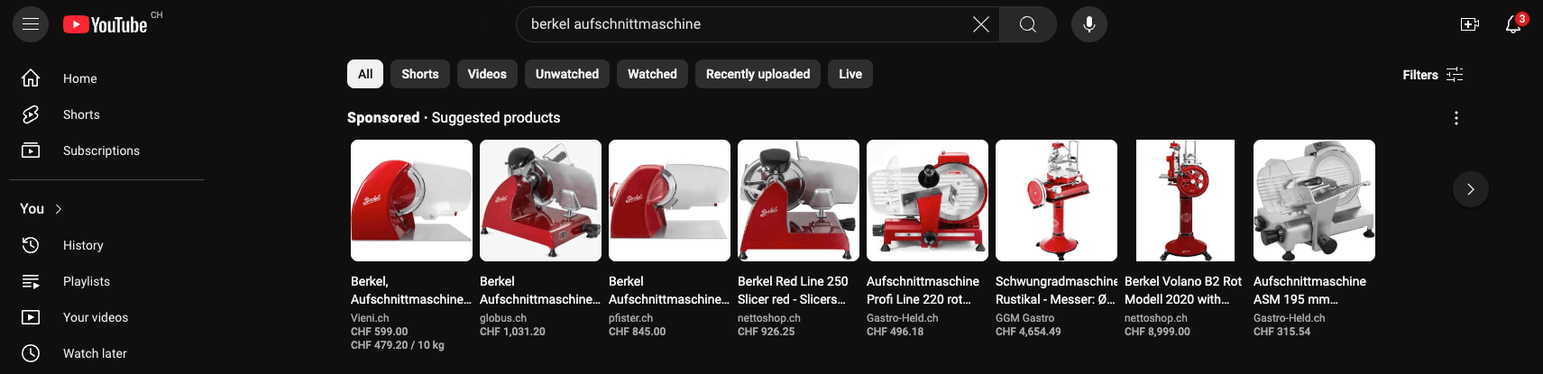The height and width of the screenshot is (374, 1543).
Task: Open Berkel Red Line 250 thumbnail
Action: pyautogui.click(x=798, y=200)
